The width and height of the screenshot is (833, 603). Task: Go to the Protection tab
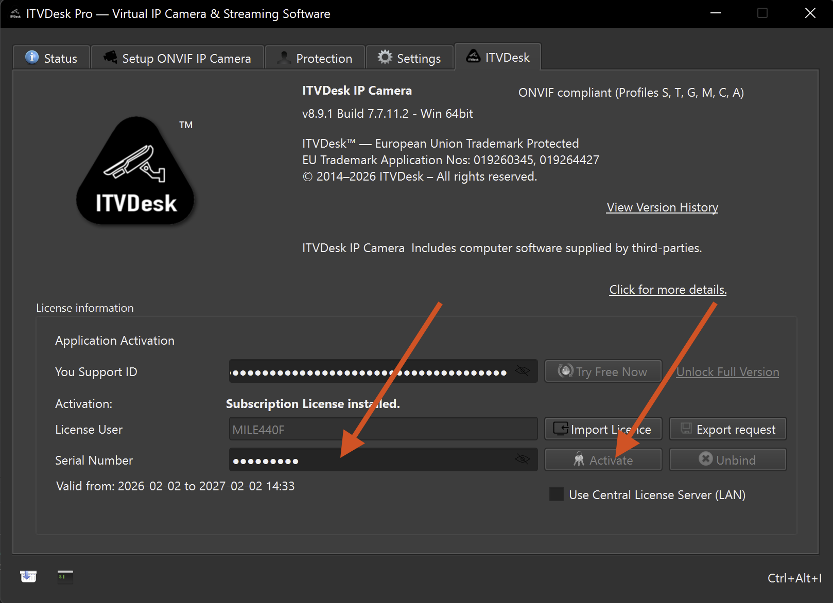tap(315, 58)
